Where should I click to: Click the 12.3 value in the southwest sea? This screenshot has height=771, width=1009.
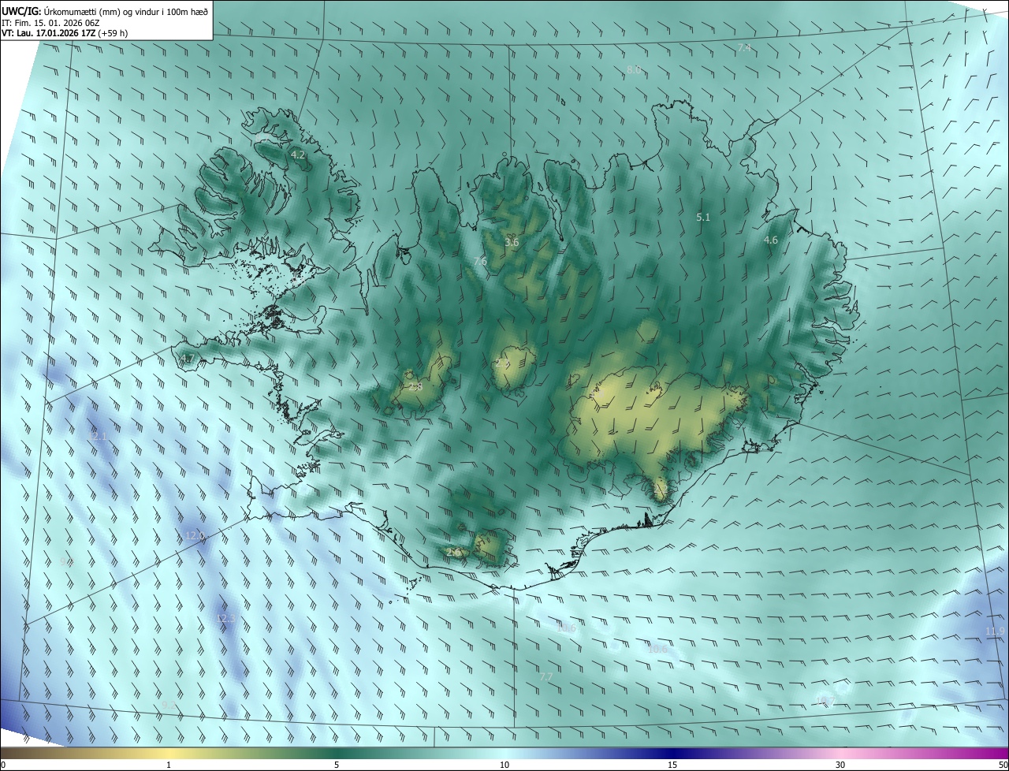pyautogui.click(x=225, y=619)
